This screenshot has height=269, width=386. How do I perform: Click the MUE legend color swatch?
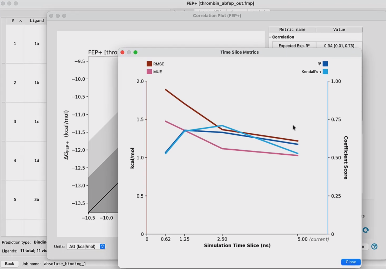[149, 71]
